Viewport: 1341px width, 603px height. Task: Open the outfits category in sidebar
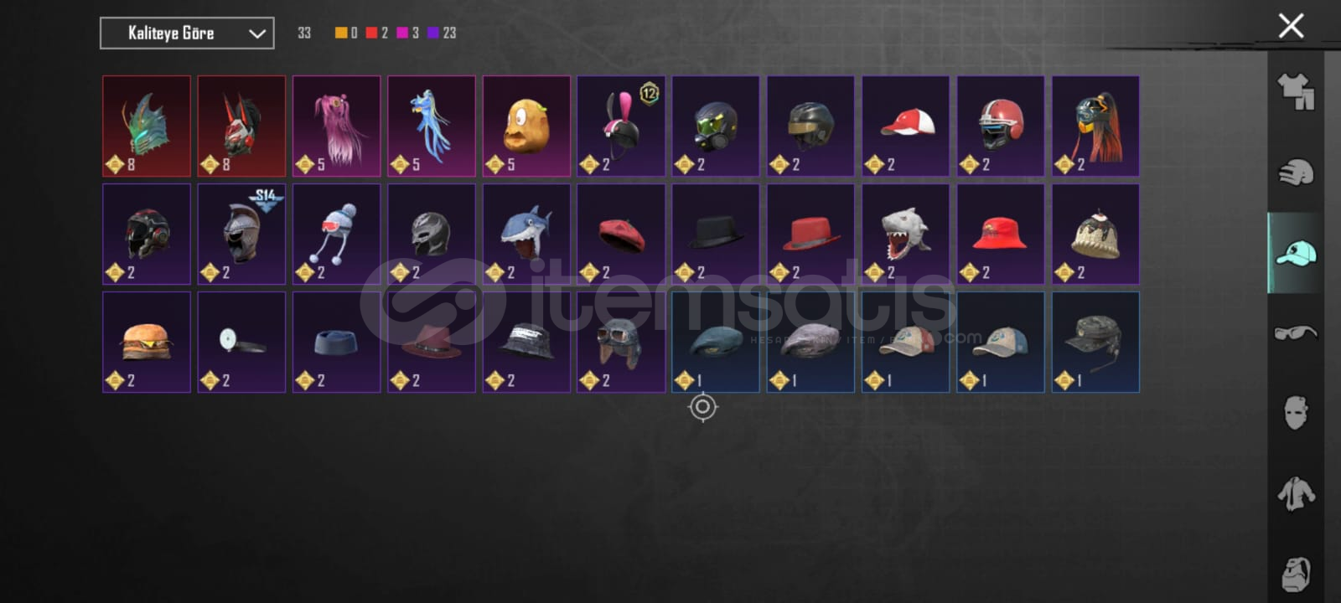tap(1296, 91)
